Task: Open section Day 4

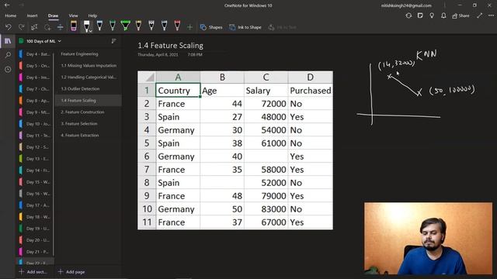Action: 35,54
